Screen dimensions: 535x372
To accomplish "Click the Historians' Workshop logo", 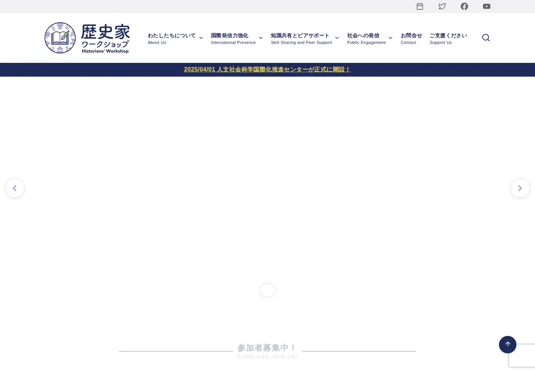I will [x=87, y=38].
